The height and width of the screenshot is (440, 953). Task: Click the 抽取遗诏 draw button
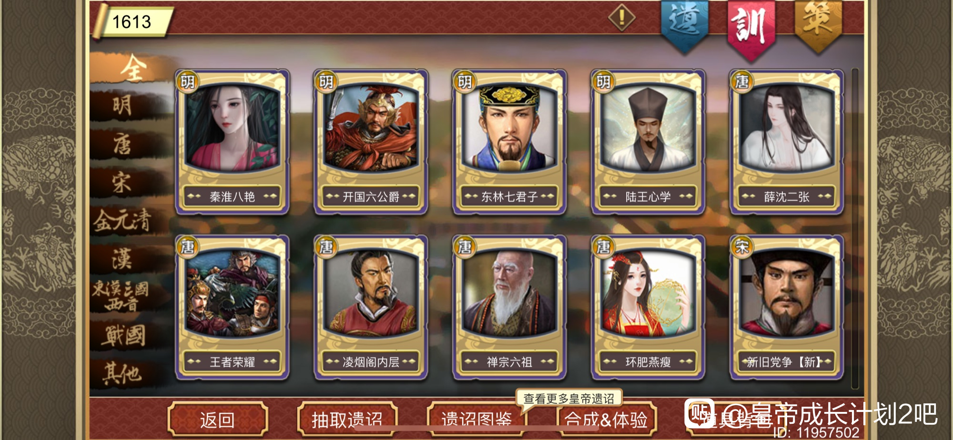(x=347, y=420)
